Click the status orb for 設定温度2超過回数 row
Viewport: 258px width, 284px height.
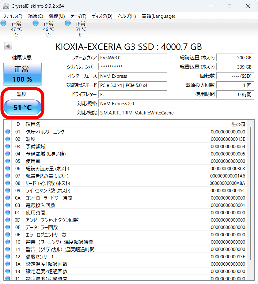(8, 271)
